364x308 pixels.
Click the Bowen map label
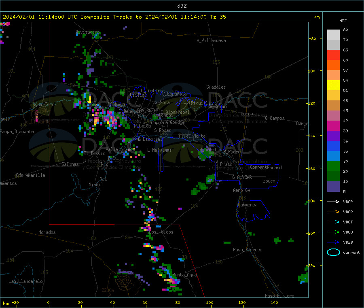269,181
